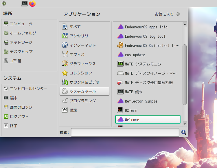Select the 設定 category
The image size is (217, 168).
(84, 110)
